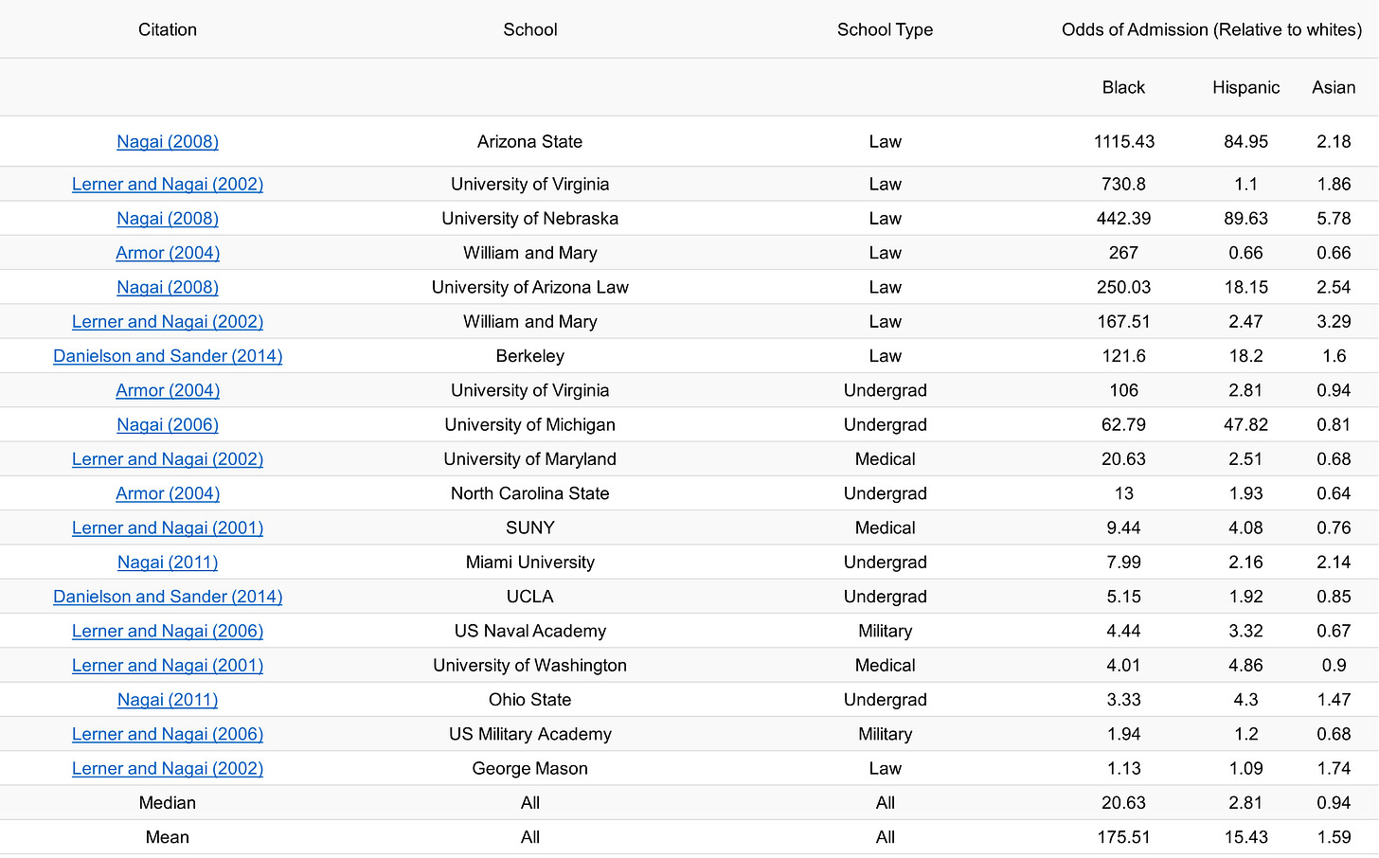Open Lerner and Nagai (2001) link for University of Washington
Viewport: 1379px width, 858px height.
[168, 665]
